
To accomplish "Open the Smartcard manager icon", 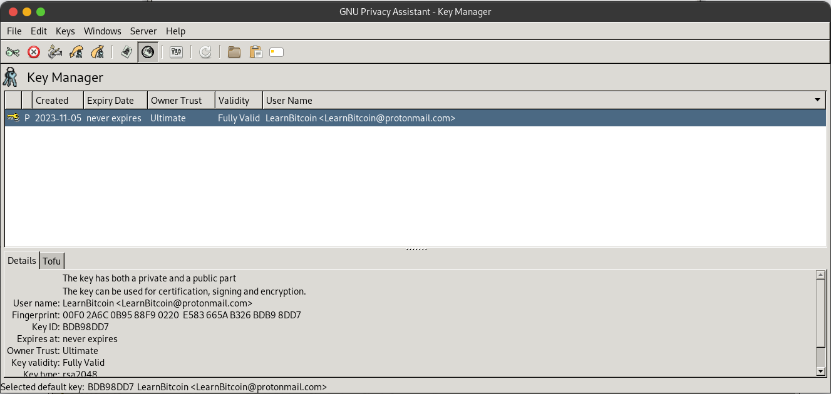I will pos(277,53).
